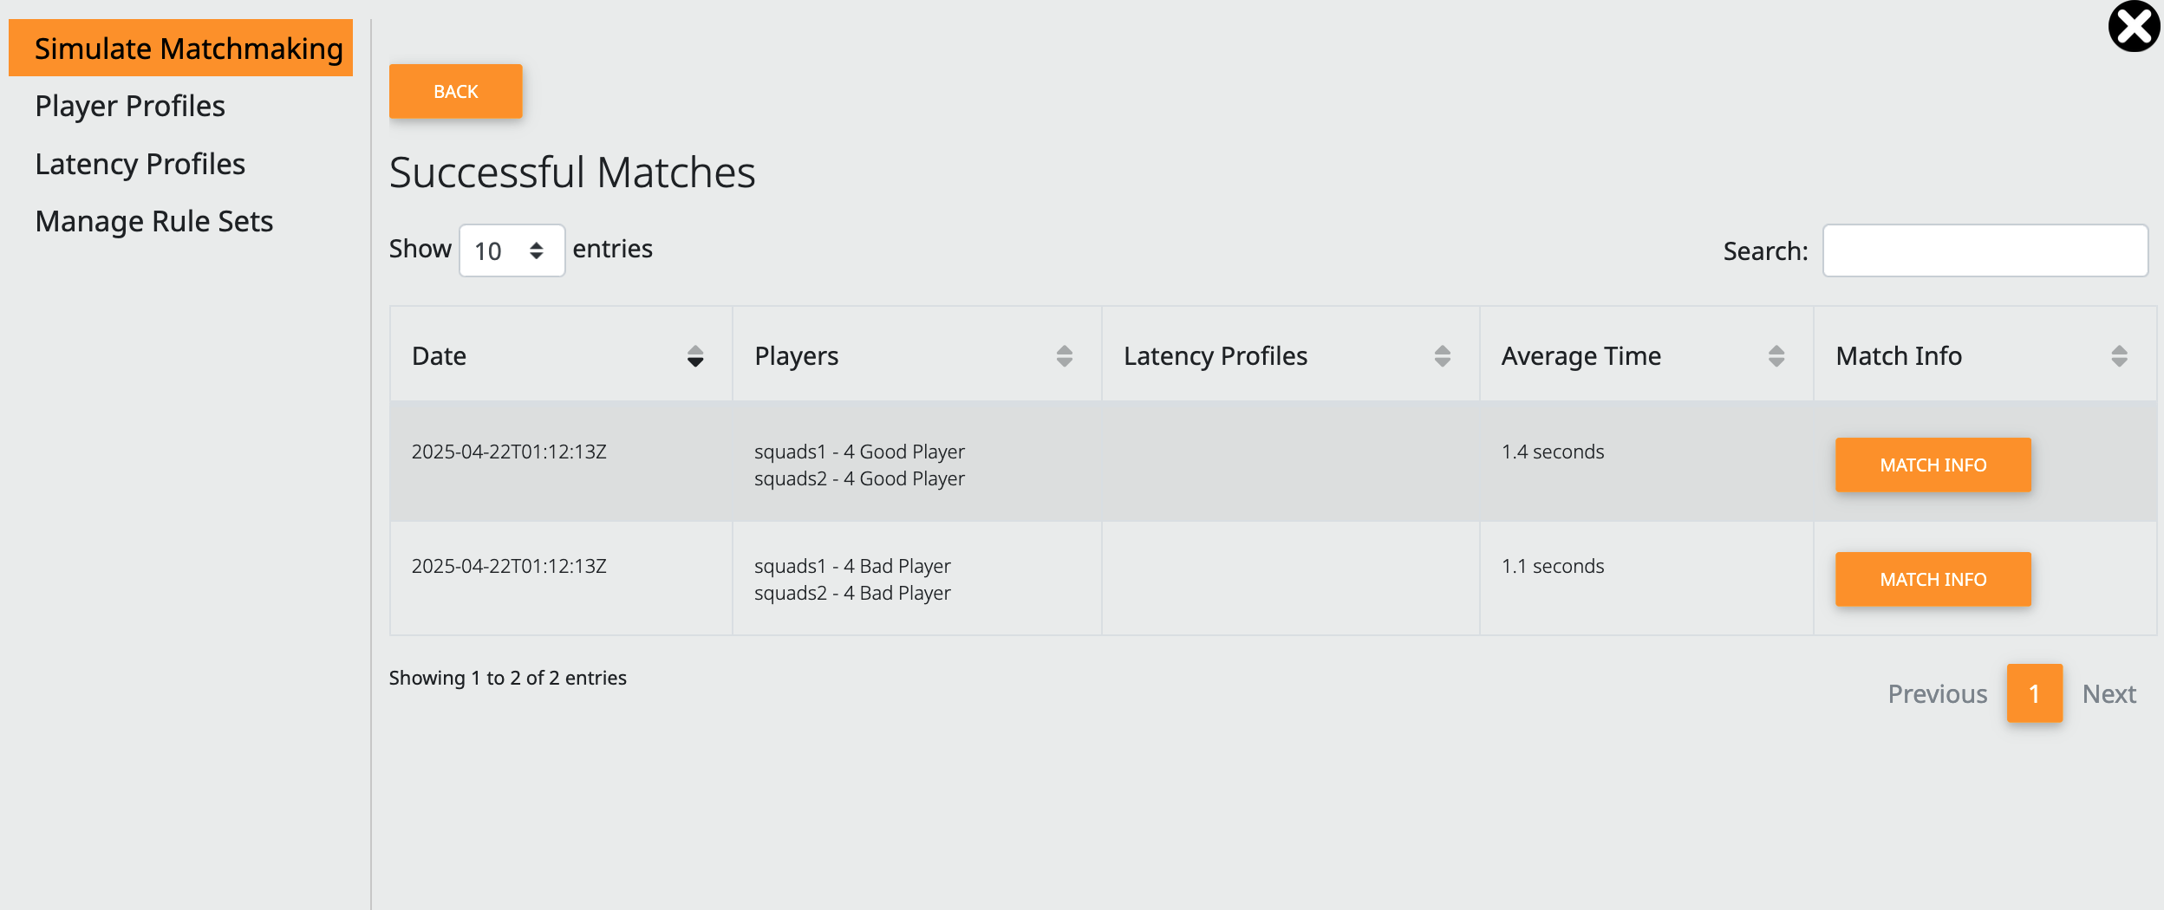Open Latency Profiles in the sidebar
2164x910 pixels.
click(x=140, y=164)
